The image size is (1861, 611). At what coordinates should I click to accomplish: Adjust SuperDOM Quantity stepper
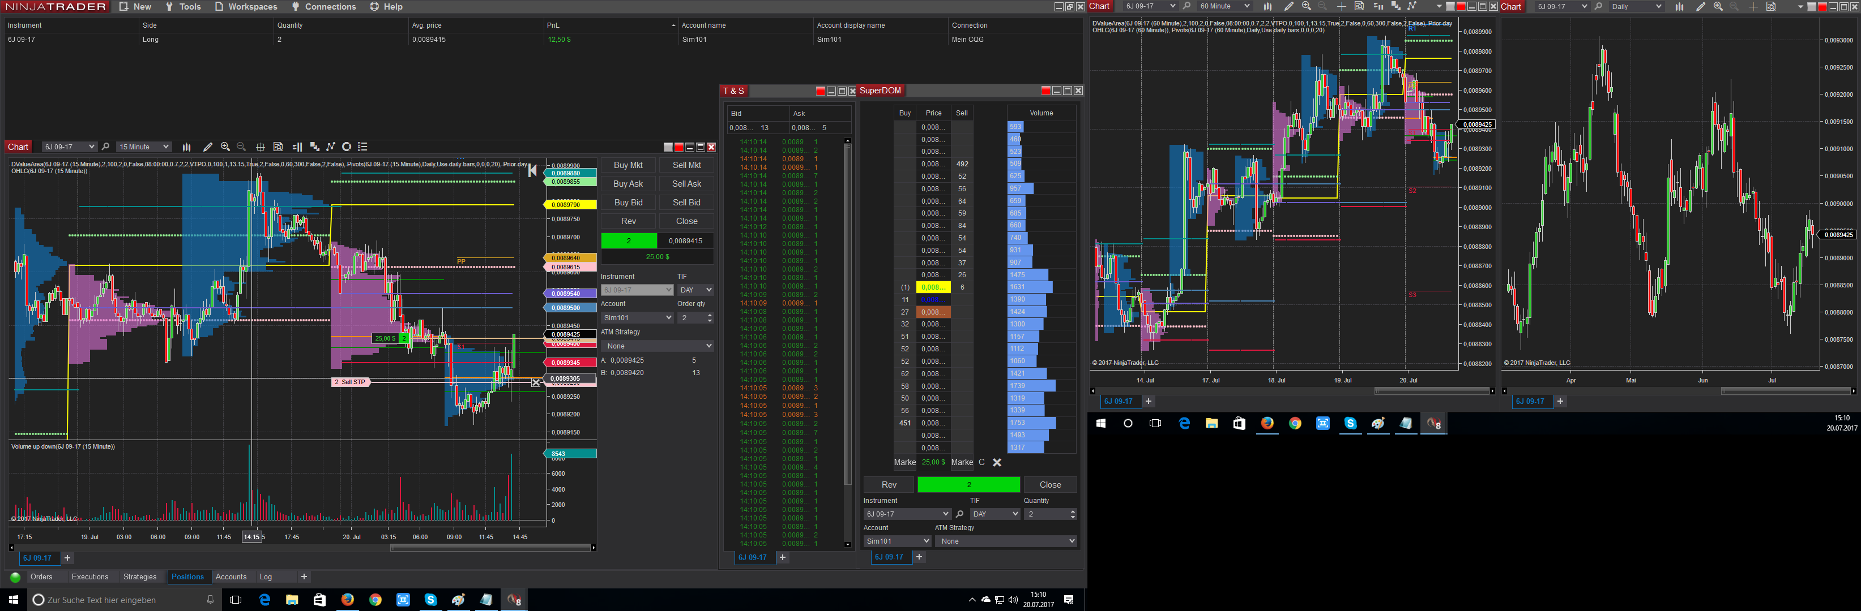click(x=1072, y=514)
